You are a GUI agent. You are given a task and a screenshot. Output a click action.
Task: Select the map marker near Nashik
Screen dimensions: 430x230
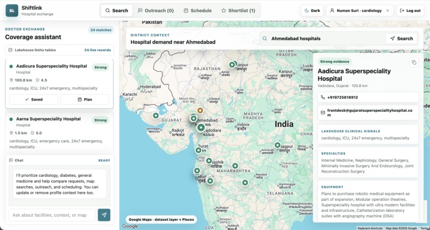209,161
